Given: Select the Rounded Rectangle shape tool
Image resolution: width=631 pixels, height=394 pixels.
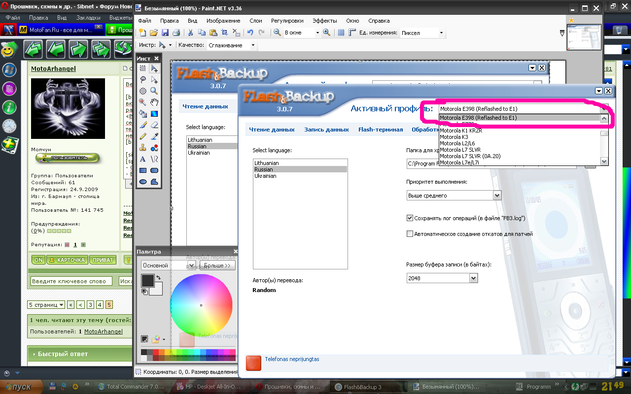Looking at the screenshot, I should (x=154, y=170).
